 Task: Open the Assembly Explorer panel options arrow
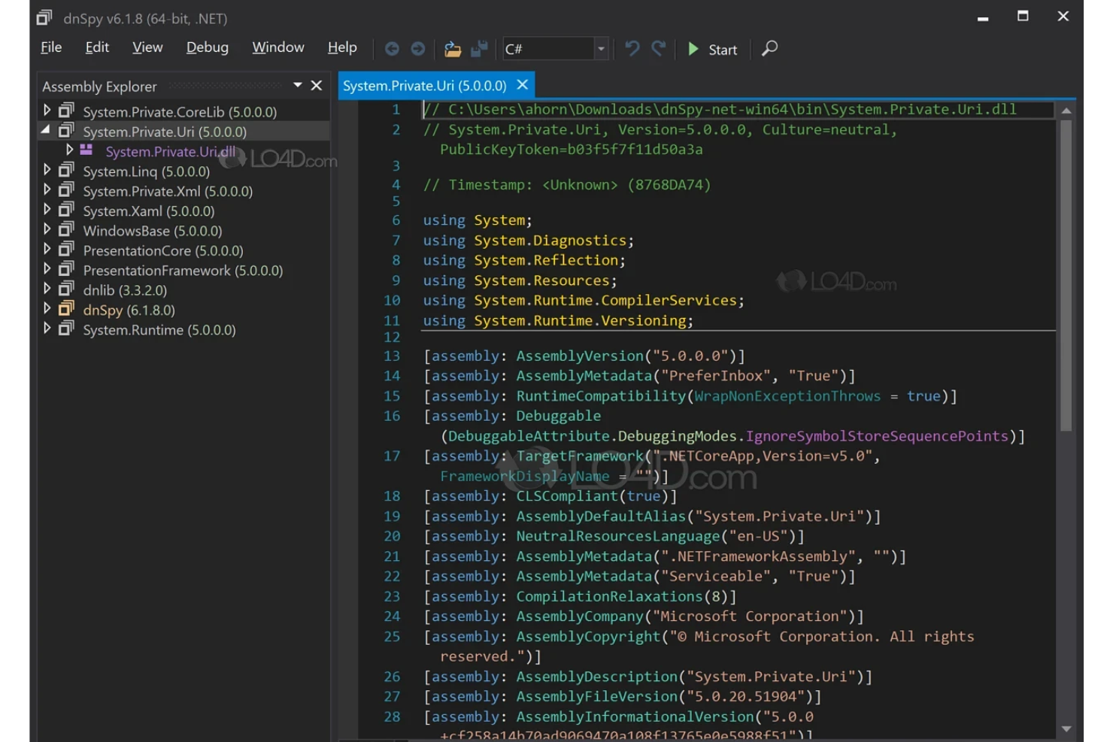point(298,85)
